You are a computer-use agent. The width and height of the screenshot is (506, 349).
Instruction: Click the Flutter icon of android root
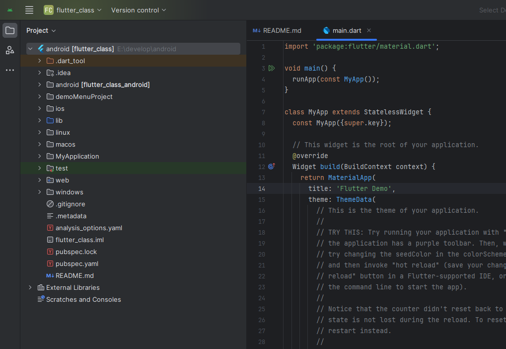[x=41, y=49]
